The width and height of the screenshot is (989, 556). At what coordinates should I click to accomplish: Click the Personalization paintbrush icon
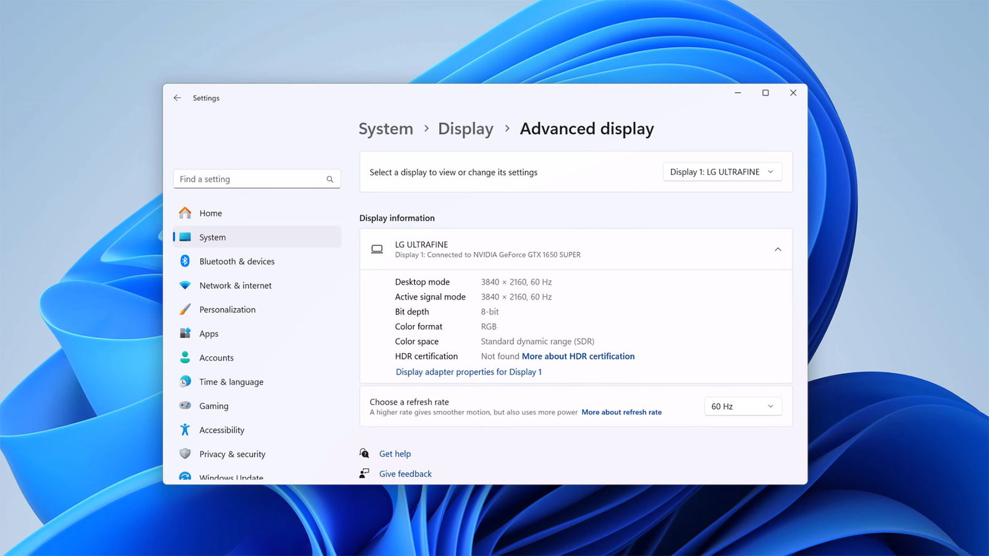click(x=185, y=310)
